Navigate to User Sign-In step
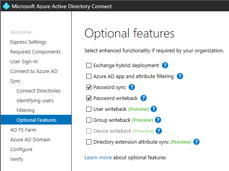Image resolution: width=229 pixels, height=171 pixels. point(24,62)
